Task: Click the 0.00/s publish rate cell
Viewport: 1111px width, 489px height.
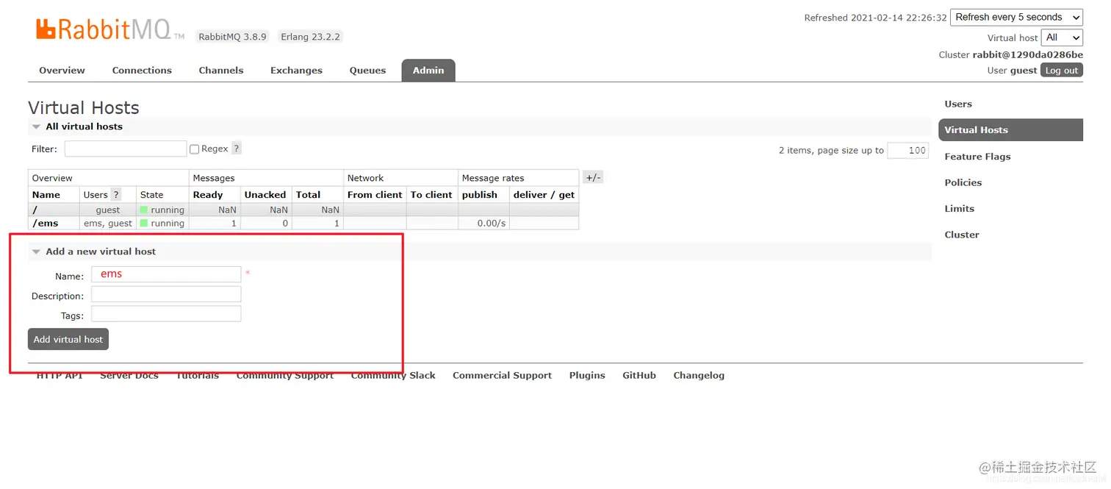Action: coord(483,224)
